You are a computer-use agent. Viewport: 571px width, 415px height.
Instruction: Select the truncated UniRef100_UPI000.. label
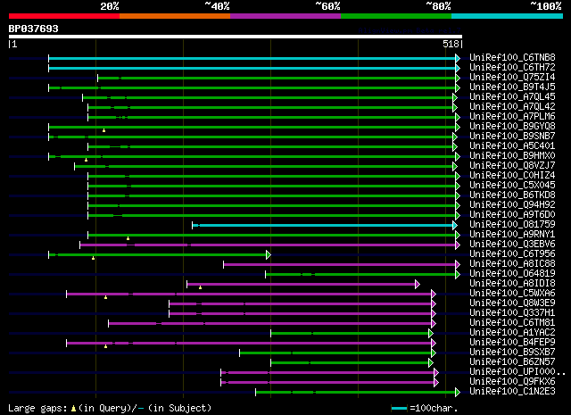[517, 372]
